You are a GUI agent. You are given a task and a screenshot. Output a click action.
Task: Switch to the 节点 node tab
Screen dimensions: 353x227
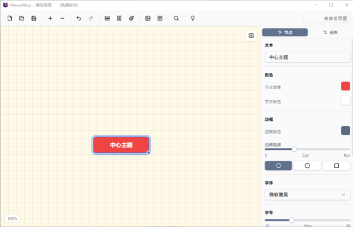coord(285,32)
